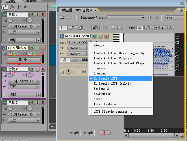Viewport: 187px width, 141px height.
Task: Open the MIDI output <None> dropdown
Action: [78, 54]
